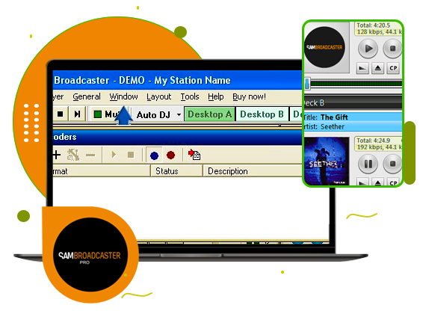
Task: Switch to the Desktop A tab
Action: (209, 114)
